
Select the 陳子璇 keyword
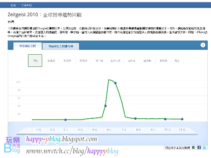(99, 61)
